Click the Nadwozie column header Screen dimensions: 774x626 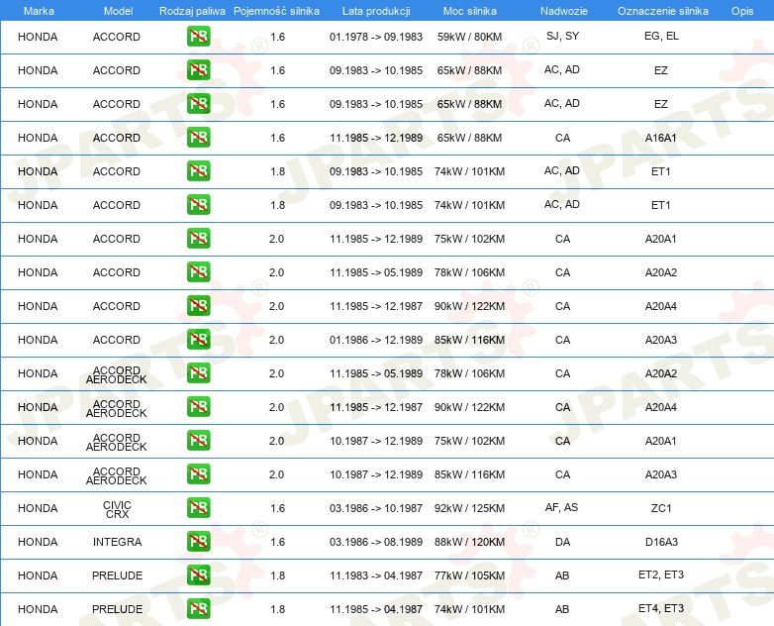(x=564, y=11)
